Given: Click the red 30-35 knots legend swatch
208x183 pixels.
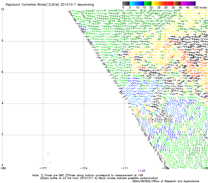Looking at the screenshot, I should point(170,3).
